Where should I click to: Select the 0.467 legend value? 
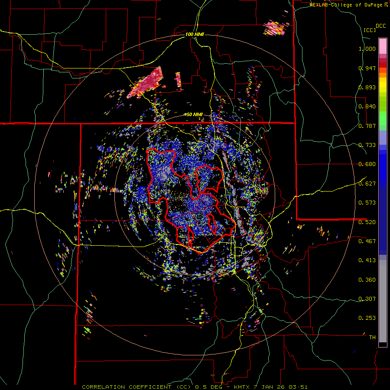tap(367, 241)
